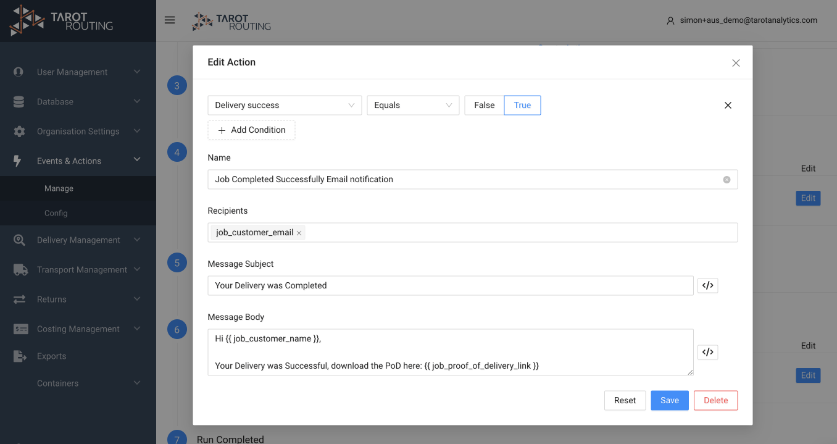Click Add Condition button
The image size is (837, 444).
[251, 130]
